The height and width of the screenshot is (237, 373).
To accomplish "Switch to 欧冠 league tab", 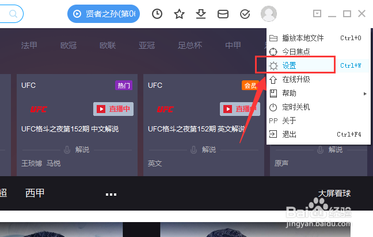I will pos(68,45).
